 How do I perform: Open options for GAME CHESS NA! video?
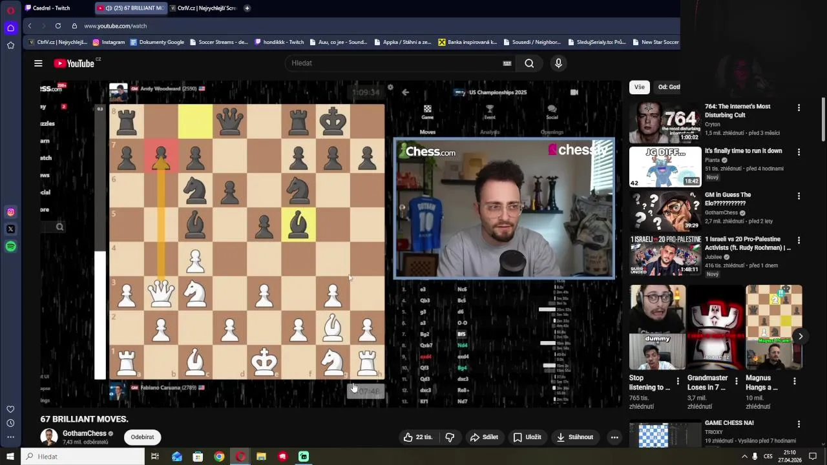(x=799, y=424)
